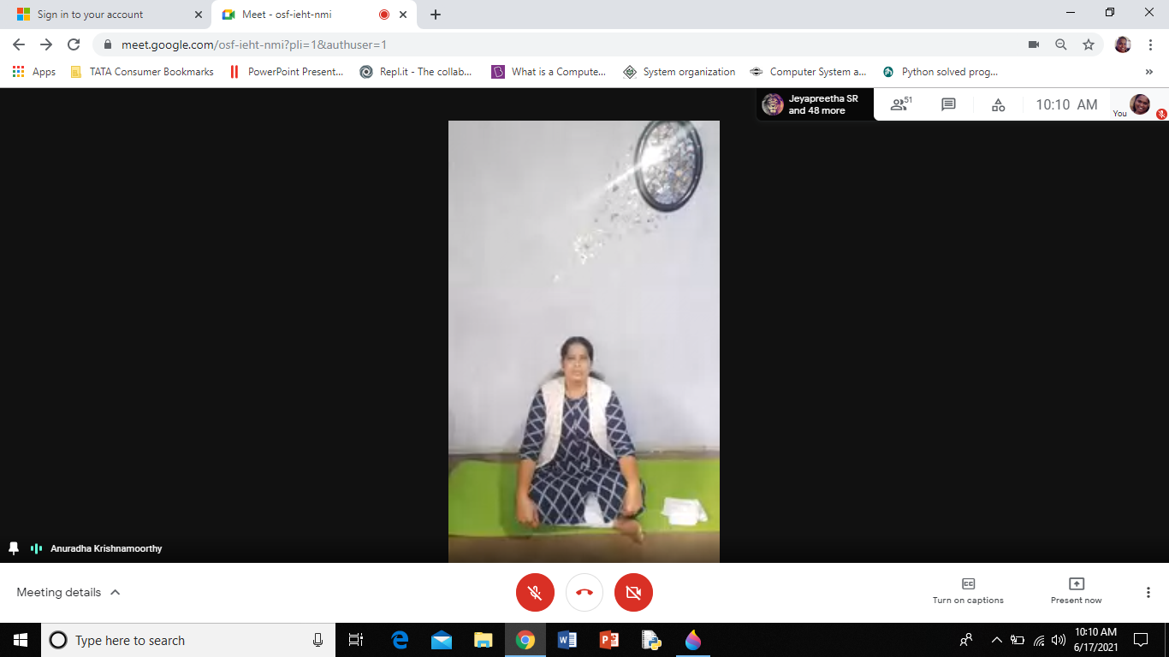The width and height of the screenshot is (1169, 657).
Task: Open a new browser tab
Action: coord(436,15)
